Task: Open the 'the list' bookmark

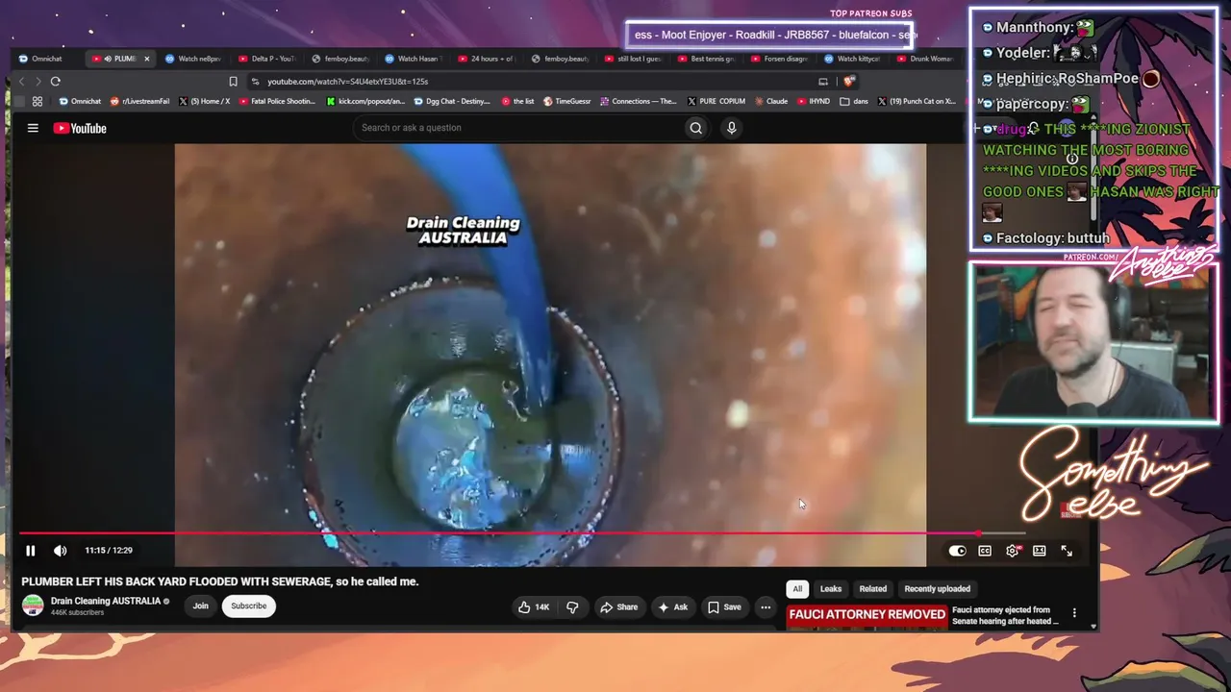Action: tap(518, 101)
